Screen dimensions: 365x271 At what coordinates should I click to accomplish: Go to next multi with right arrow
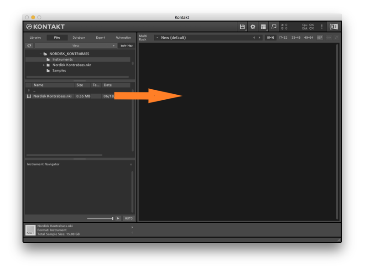pos(260,38)
